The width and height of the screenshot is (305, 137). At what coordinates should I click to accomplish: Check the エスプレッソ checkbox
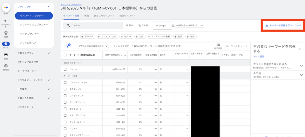tap(65, 89)
